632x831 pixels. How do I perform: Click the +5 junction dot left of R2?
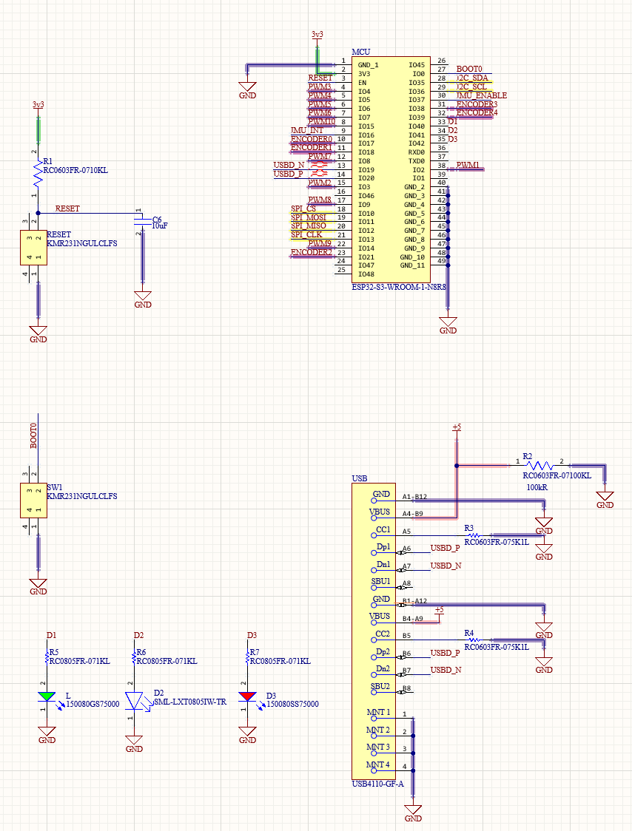(x=457, y=466)
